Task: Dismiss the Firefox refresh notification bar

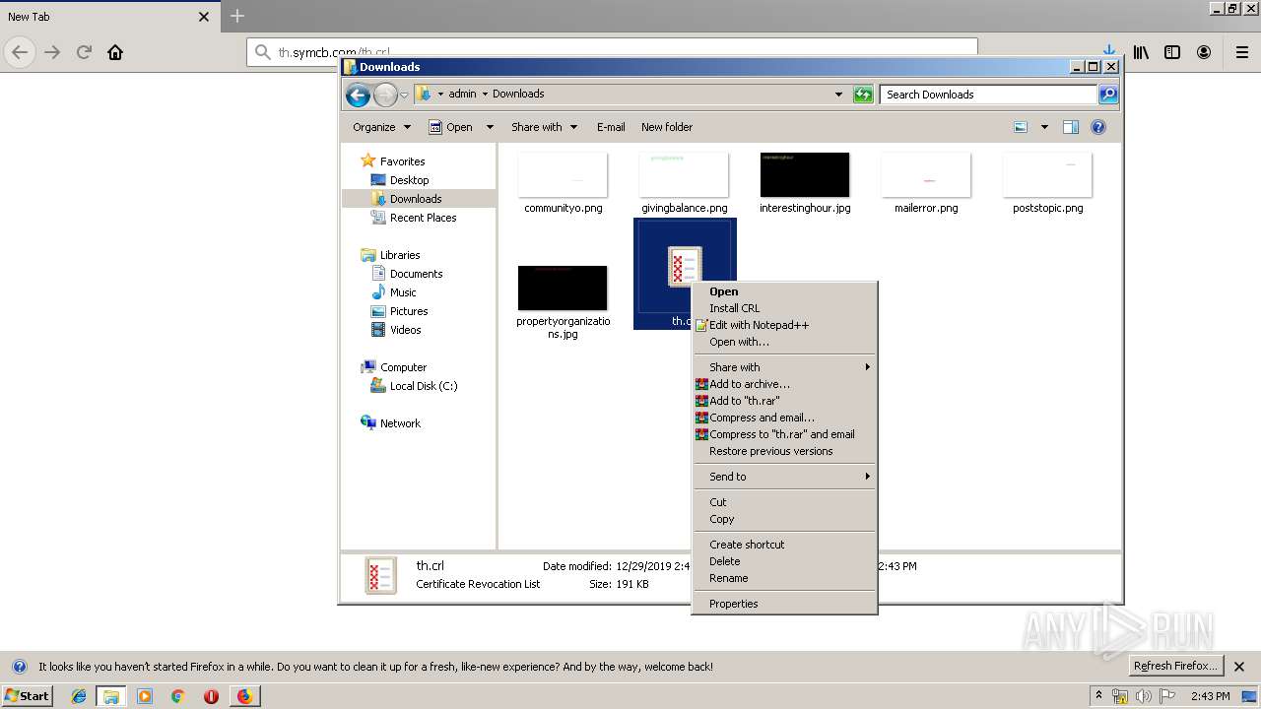Action: click(1239, 667)
